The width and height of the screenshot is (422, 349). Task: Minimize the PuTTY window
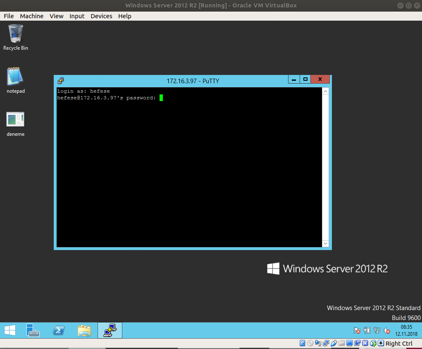click(294, 79)
